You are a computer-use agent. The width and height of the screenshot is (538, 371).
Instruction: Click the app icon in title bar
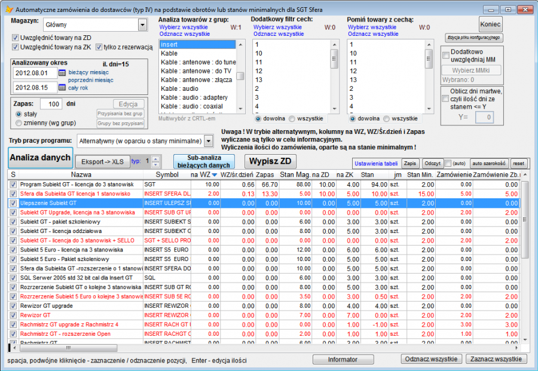click(9, 10)
